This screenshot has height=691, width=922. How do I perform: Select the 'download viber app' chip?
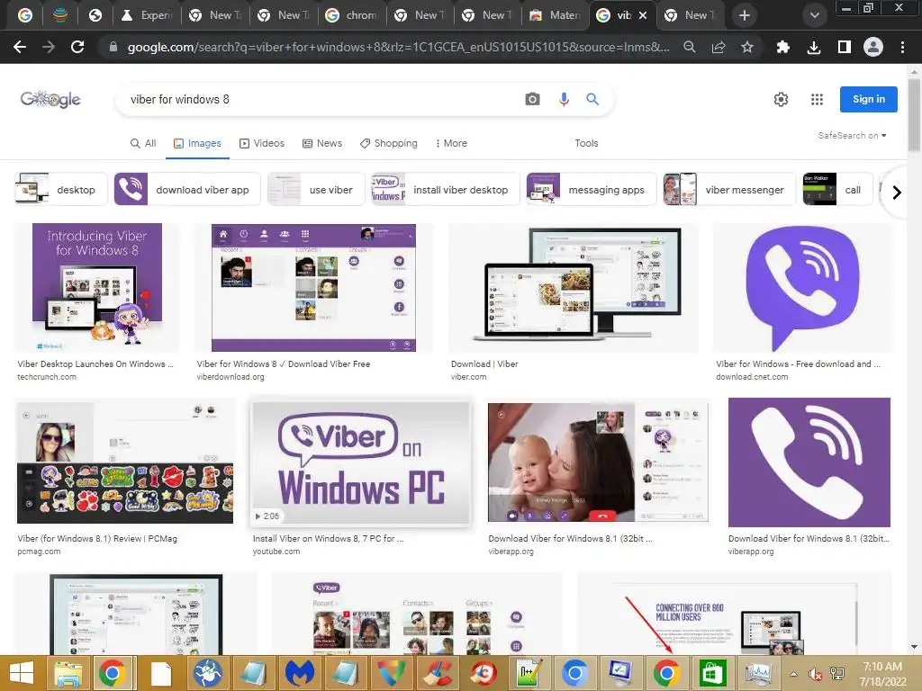point(187,189)
